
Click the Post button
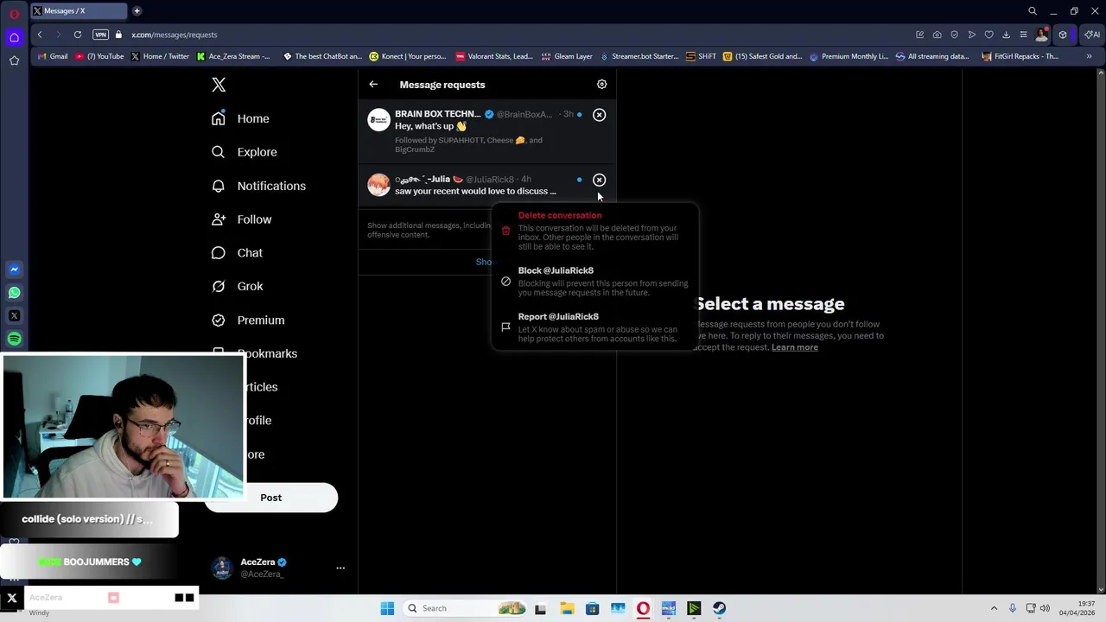(x=270, y=498)
